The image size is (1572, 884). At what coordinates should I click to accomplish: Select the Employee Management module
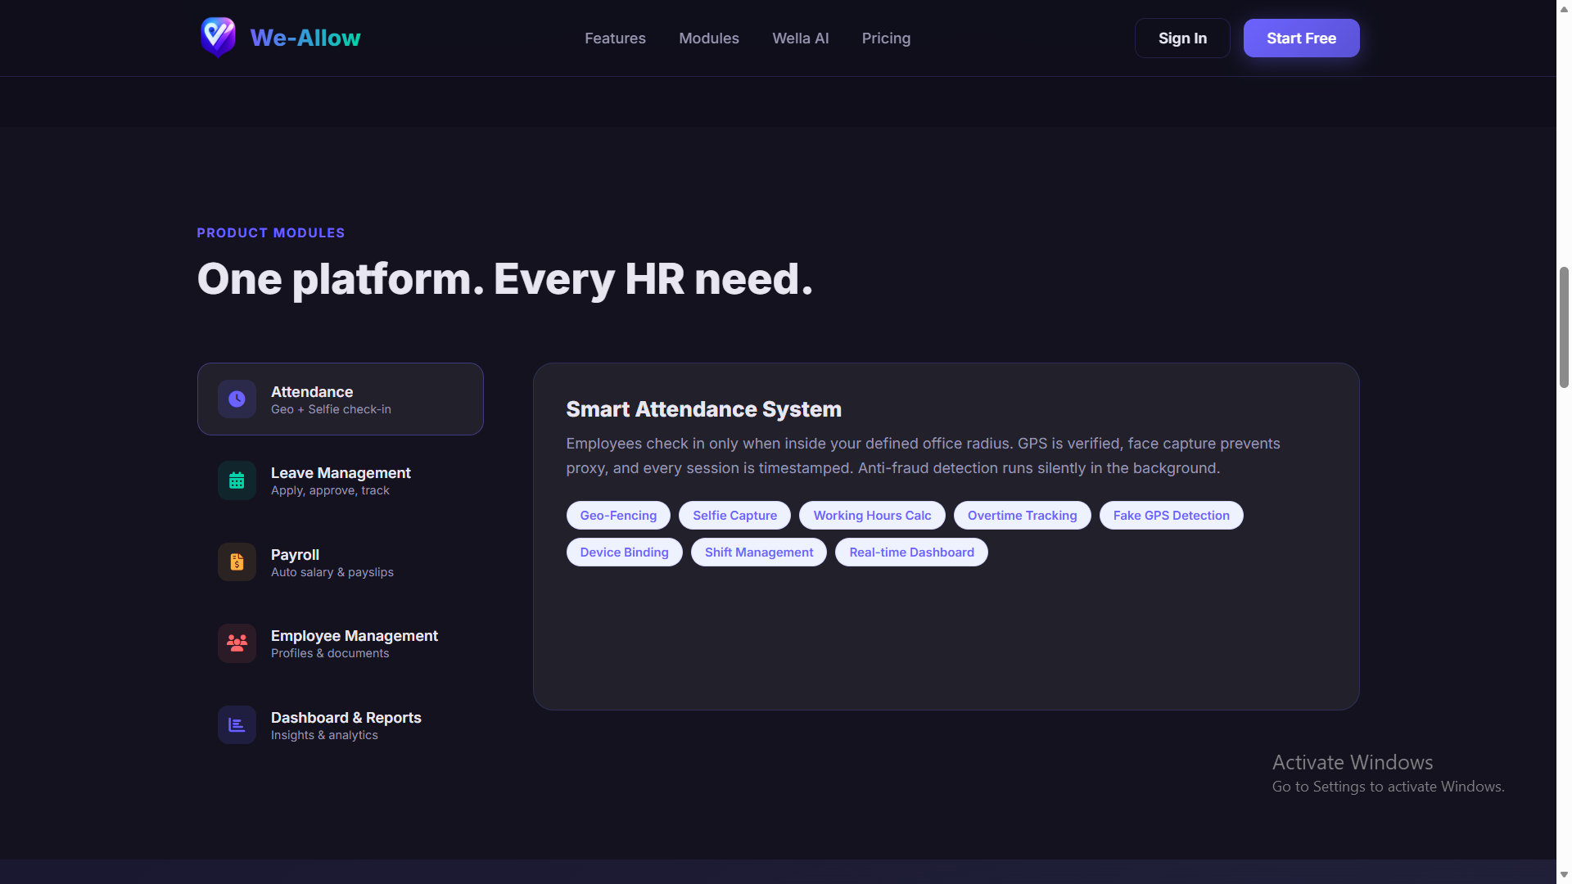click(x=340, y=643)
